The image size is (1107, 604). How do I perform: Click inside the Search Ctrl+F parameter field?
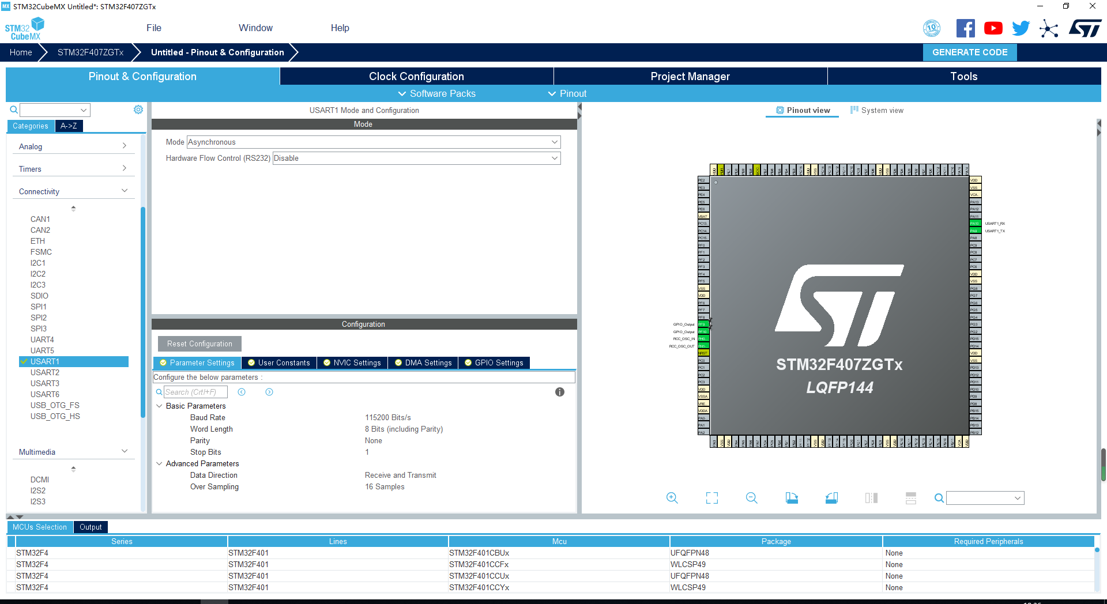(x=195, y=392)
